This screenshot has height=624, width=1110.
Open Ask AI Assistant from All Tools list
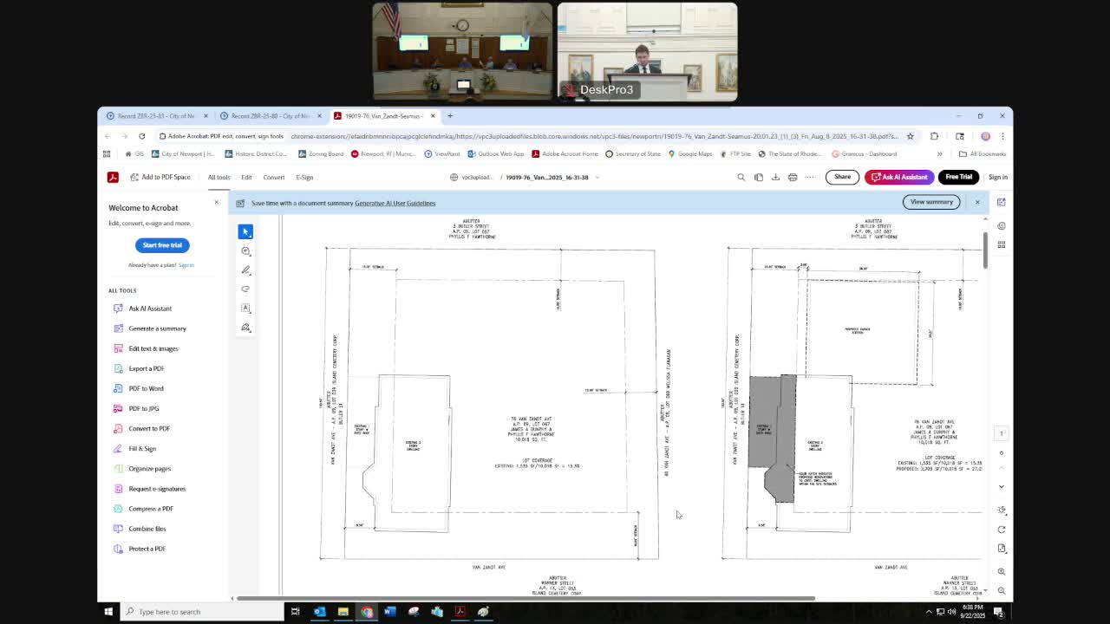[x=150, y=309]
